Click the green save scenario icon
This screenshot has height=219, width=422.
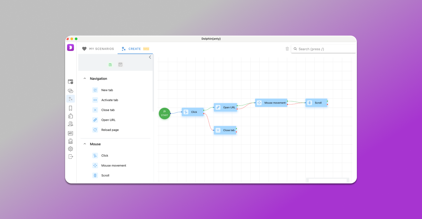coord(110,65)
